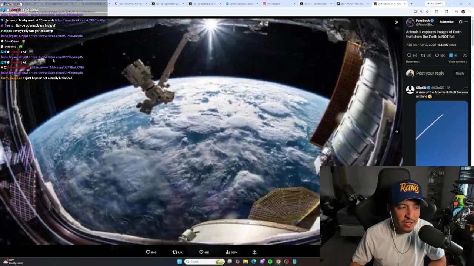474x266 pixels.
Task: Open Discord from the taskbar
Action: coord(262,262)
